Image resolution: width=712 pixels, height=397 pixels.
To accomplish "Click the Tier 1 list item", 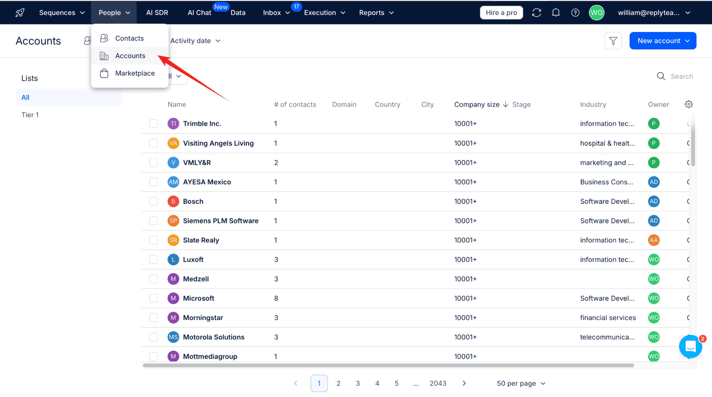I will click(x=30, y=114).
